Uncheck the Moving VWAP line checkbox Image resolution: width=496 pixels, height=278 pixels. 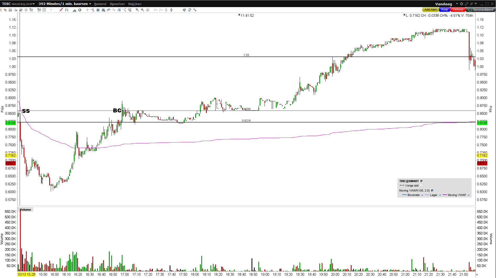pyautogui.click(x=469, y=195)
